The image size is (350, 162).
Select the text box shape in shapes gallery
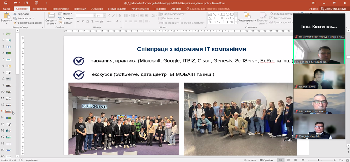pos(210,14)
